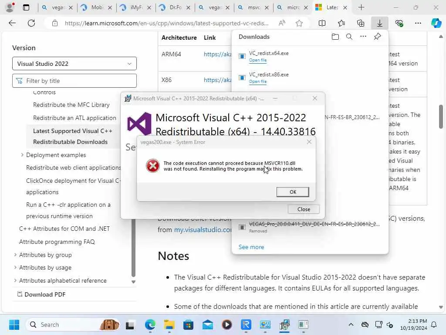The width and height of the screenshot is (446, 335).
Task: Click the page scrollbar up arrow
Action: pyautogui.click(x=441, y=37)
